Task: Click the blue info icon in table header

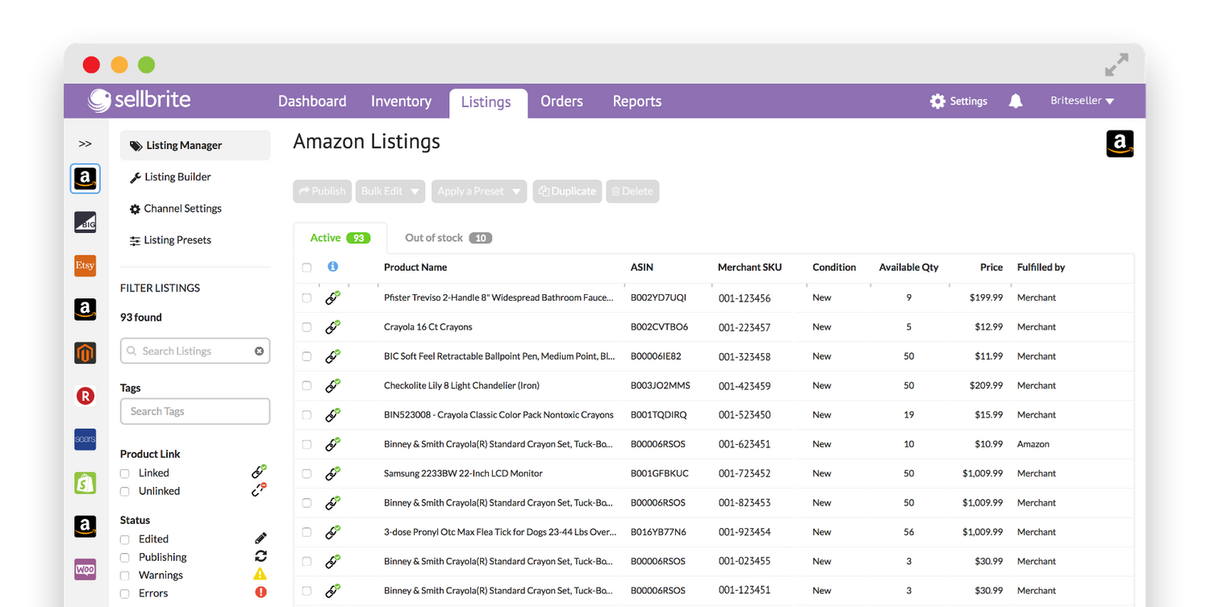Action: 332,267
